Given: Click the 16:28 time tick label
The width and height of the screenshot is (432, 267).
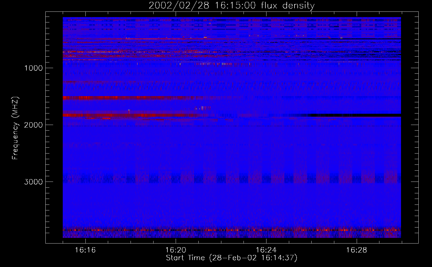Looking at the screenshot, I should (x=357, y=250).
